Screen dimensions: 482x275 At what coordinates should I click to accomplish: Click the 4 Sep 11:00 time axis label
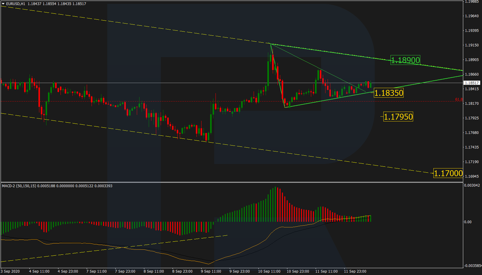[x=39, y=271]
